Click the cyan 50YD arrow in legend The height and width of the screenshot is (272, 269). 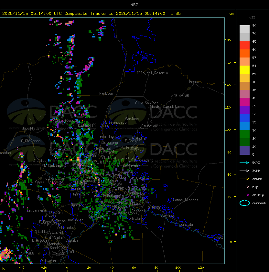pyautogui.click(x=244, y=162)
